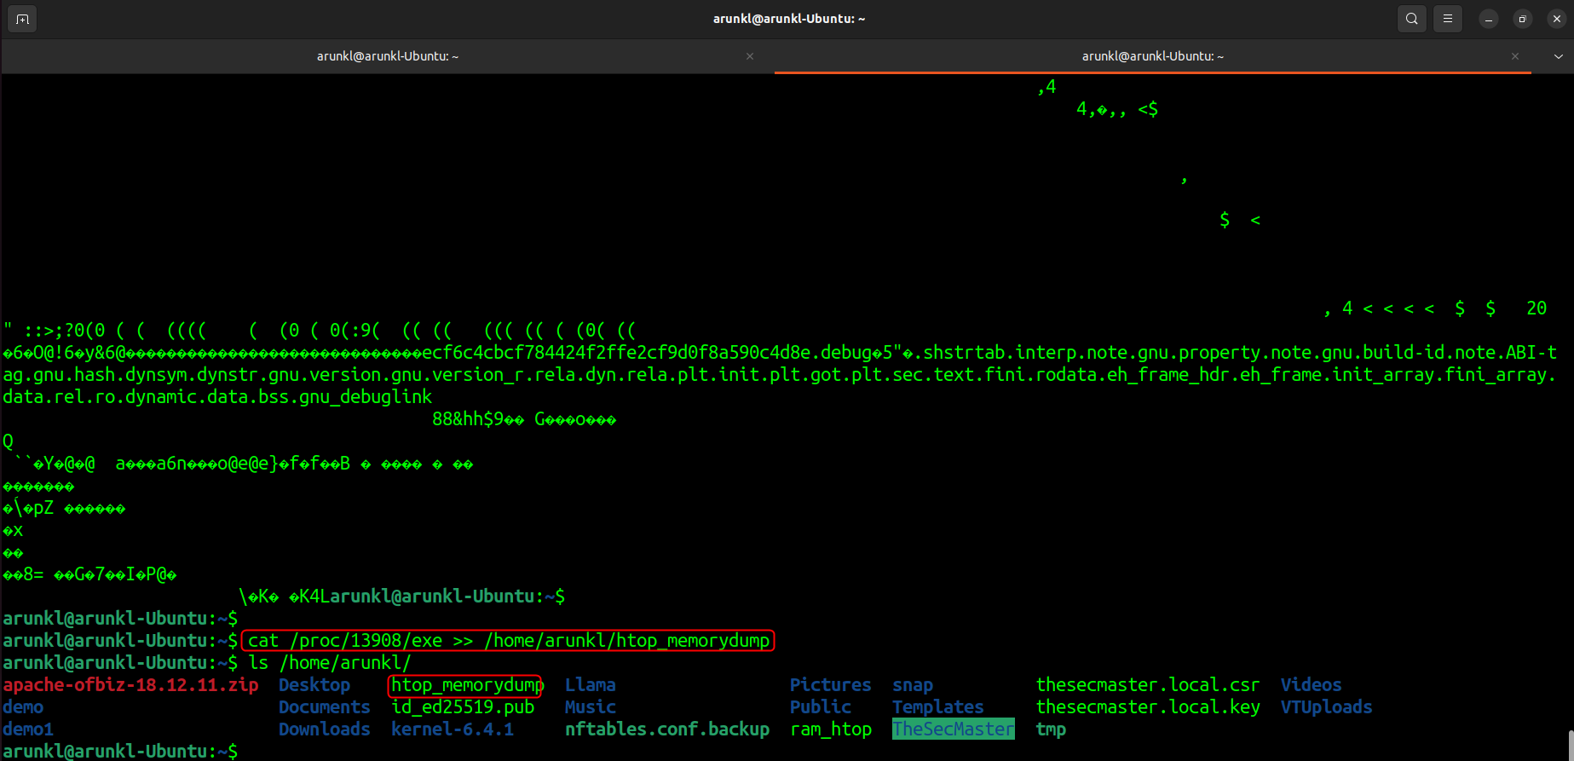Image resolution: width=1574 pixels, height=761 pixels.
Task: Click the ram_htop file name
Action: (x=831, y=729)
